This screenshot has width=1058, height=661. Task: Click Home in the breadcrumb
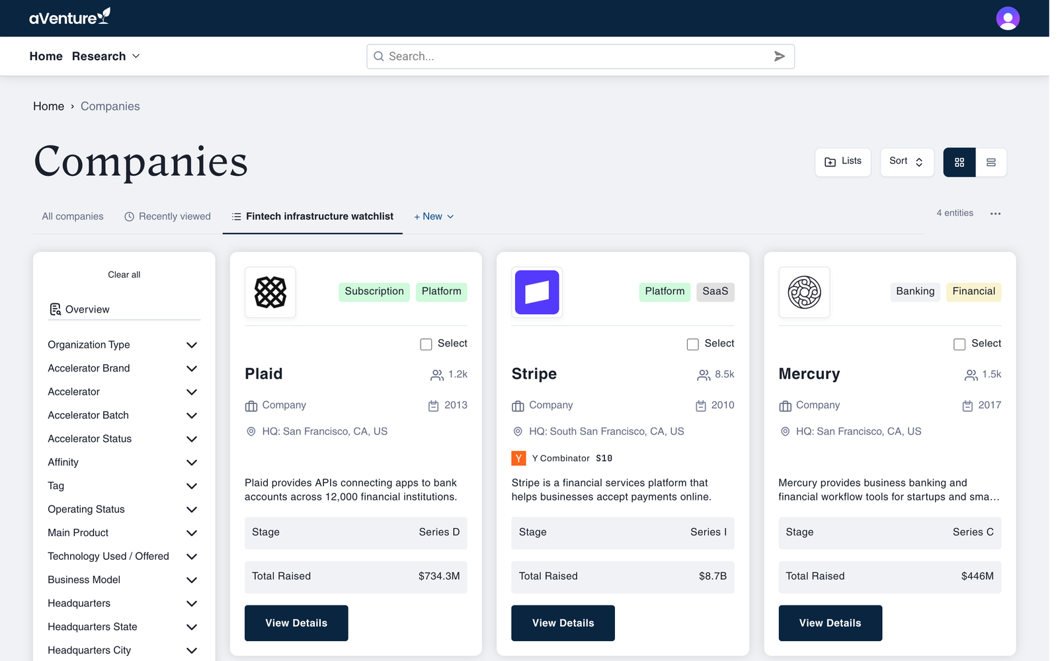(x=48, y=106)
